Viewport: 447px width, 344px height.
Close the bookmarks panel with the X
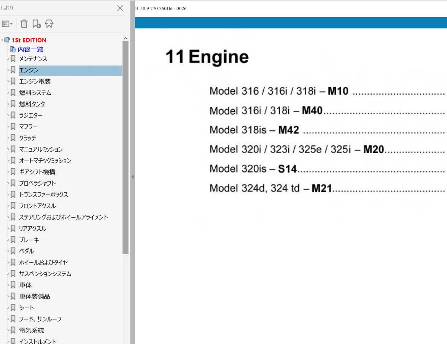120,8
